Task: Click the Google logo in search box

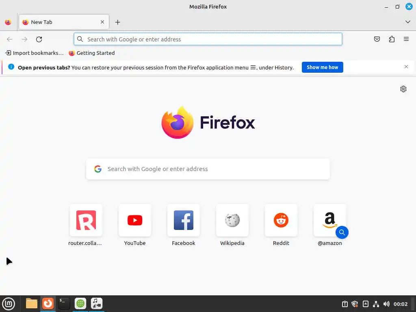Action: [98, 169]
